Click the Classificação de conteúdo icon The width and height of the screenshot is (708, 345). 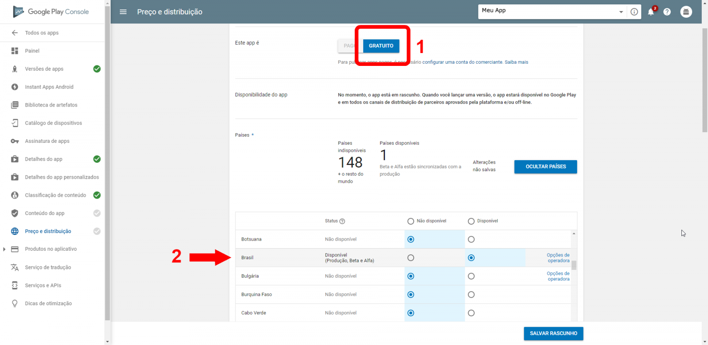[x=15, y=195]
